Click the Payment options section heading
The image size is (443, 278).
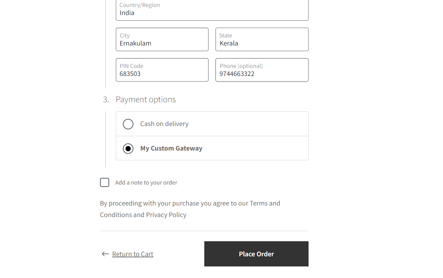point(145,99)
